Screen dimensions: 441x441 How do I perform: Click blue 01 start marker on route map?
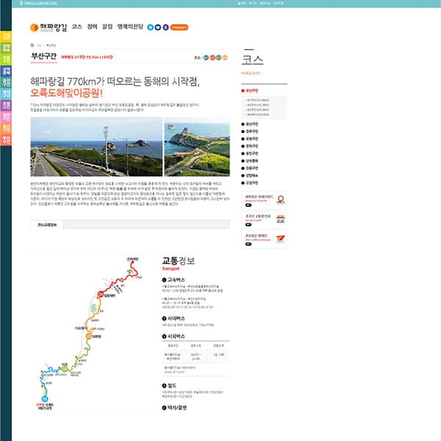45,399
